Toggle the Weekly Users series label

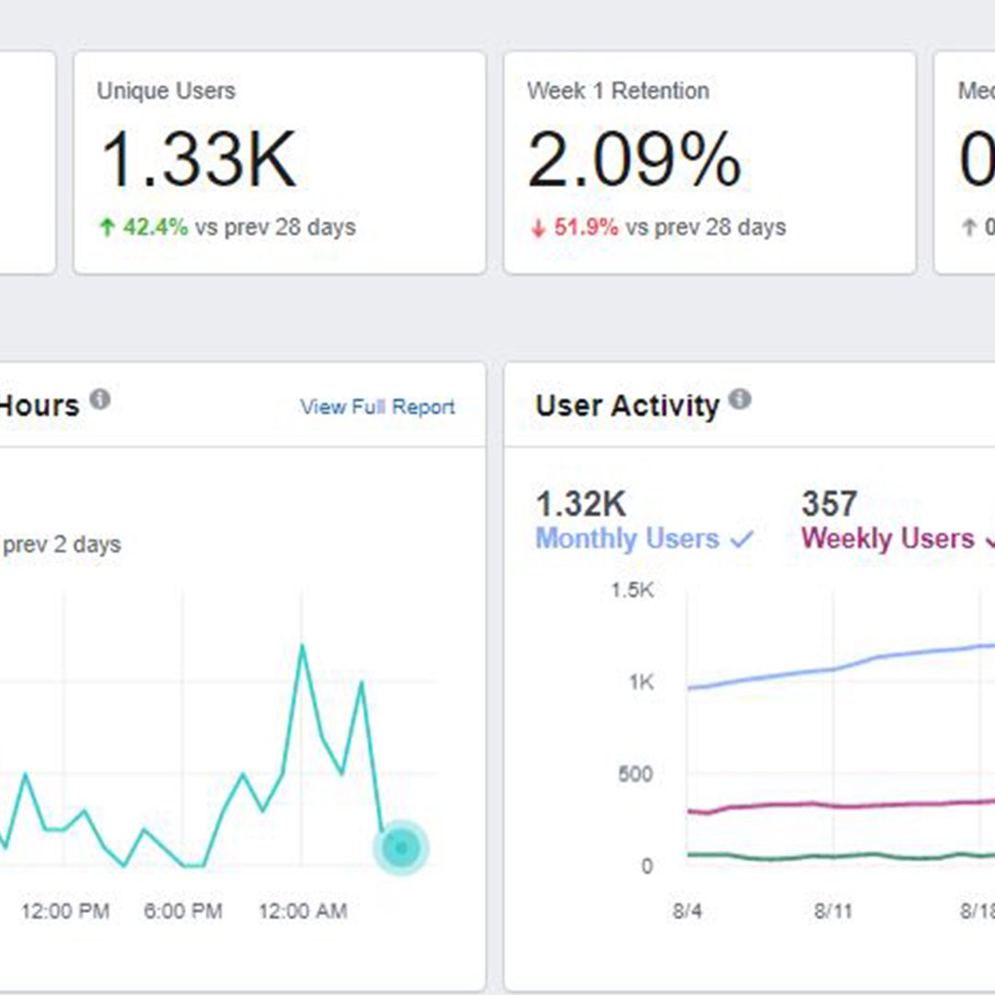tap(887, 539)
